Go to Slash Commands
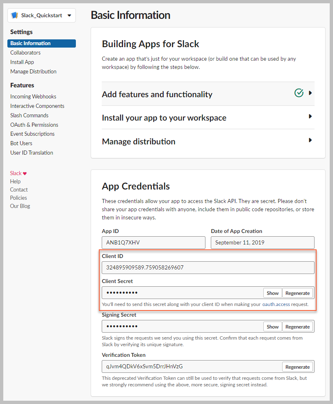Viewport: 333px width, 404px height. pos(29,115)
